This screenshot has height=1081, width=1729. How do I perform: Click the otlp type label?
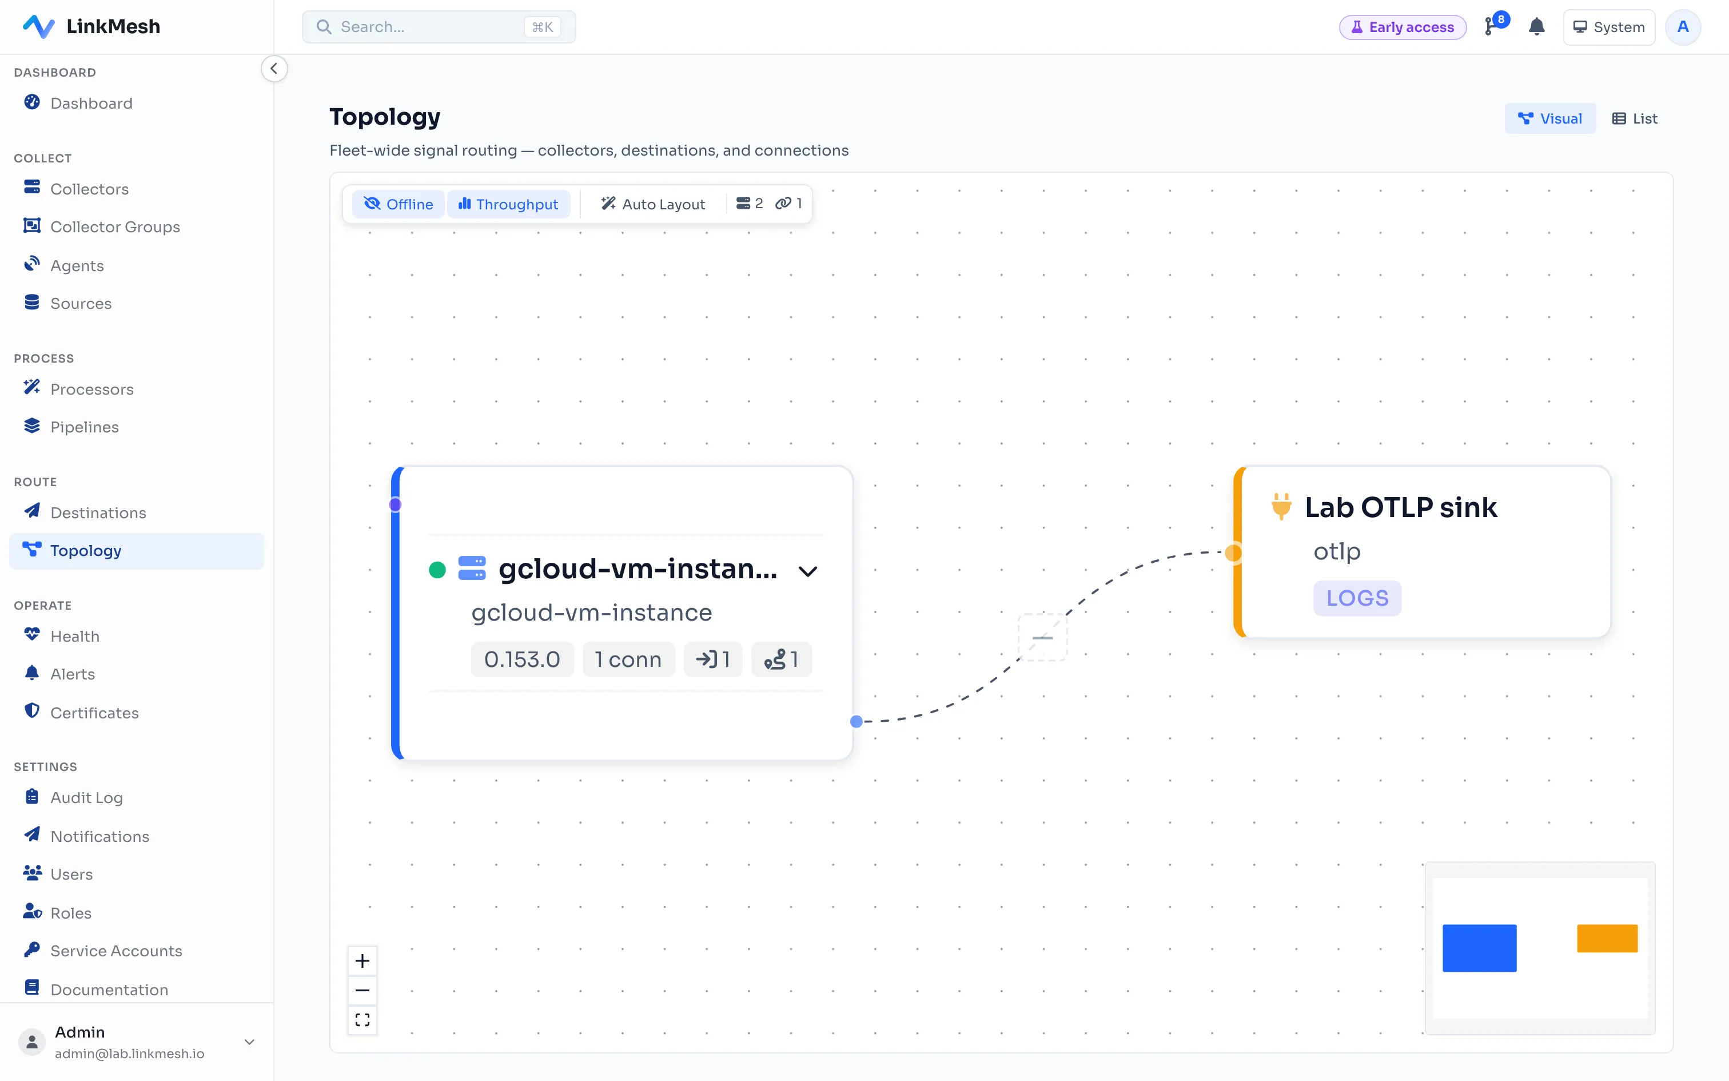click(1337, 551)
